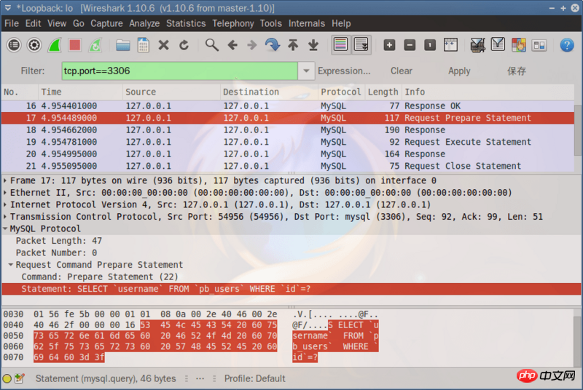Toggle packet list colorize icon
The image size is (583, 390).
341,45
